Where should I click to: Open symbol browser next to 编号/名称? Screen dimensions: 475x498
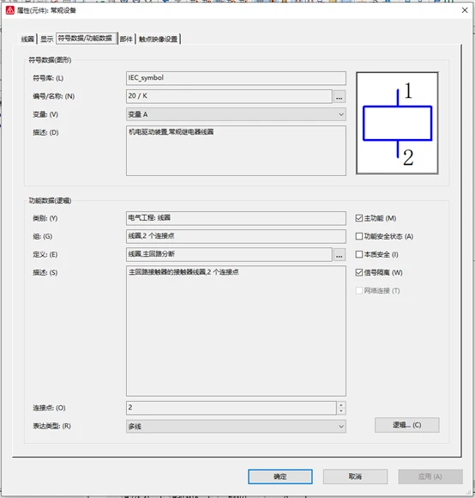[340, 96]
